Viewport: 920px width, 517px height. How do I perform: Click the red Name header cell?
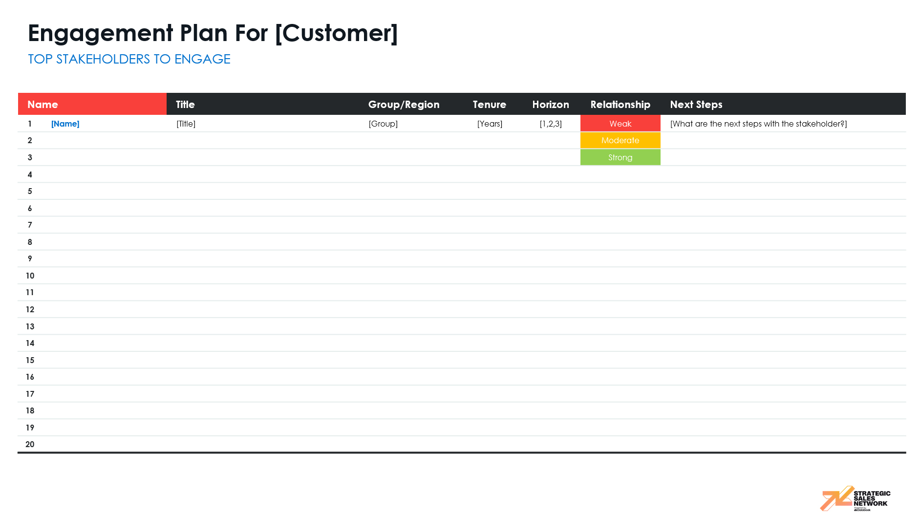point(92,104)
